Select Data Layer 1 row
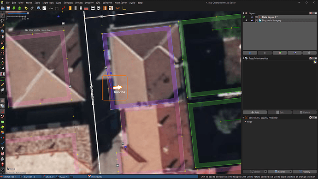The width and height of the screenshot is (318, 179). [280, 17]
